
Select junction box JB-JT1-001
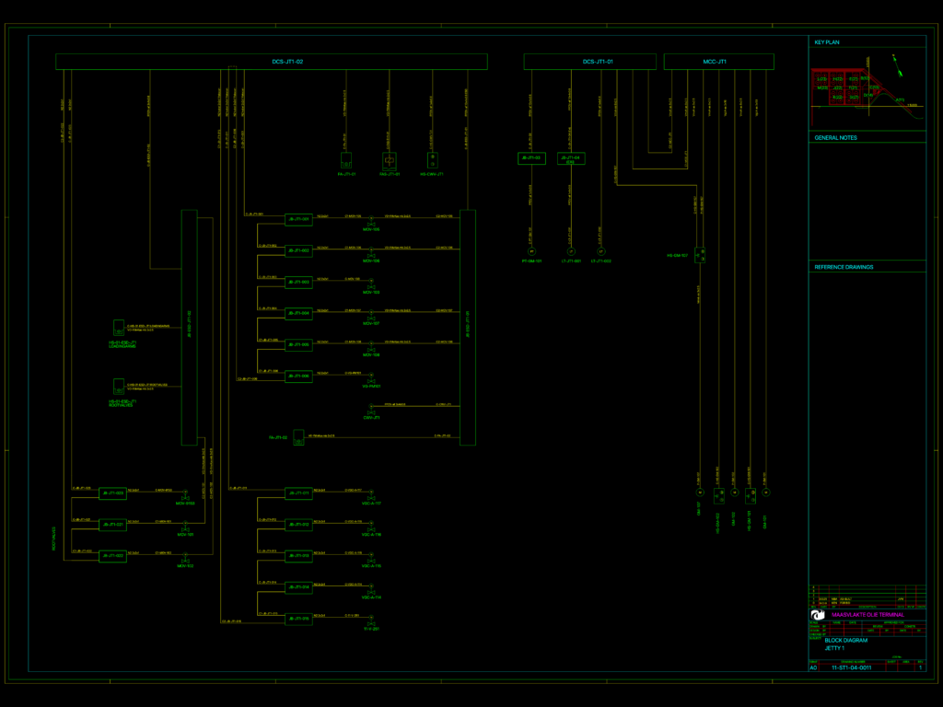tap(298, 219)
